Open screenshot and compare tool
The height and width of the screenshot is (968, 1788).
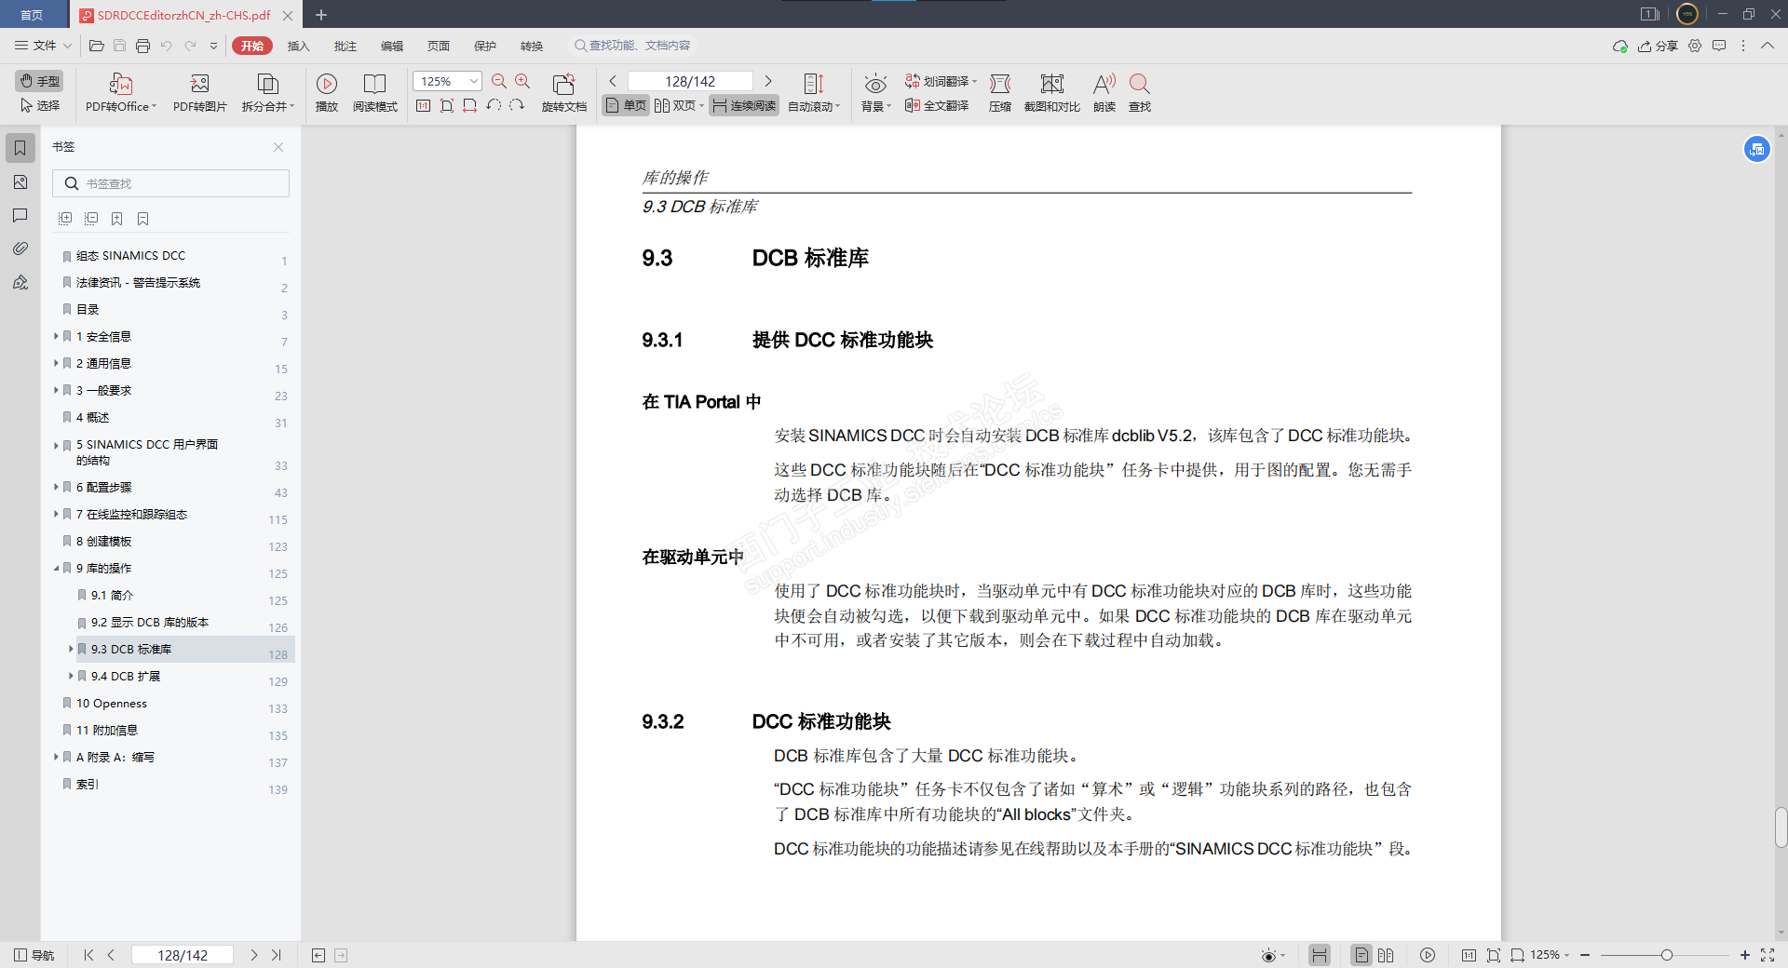[1052, 93]
